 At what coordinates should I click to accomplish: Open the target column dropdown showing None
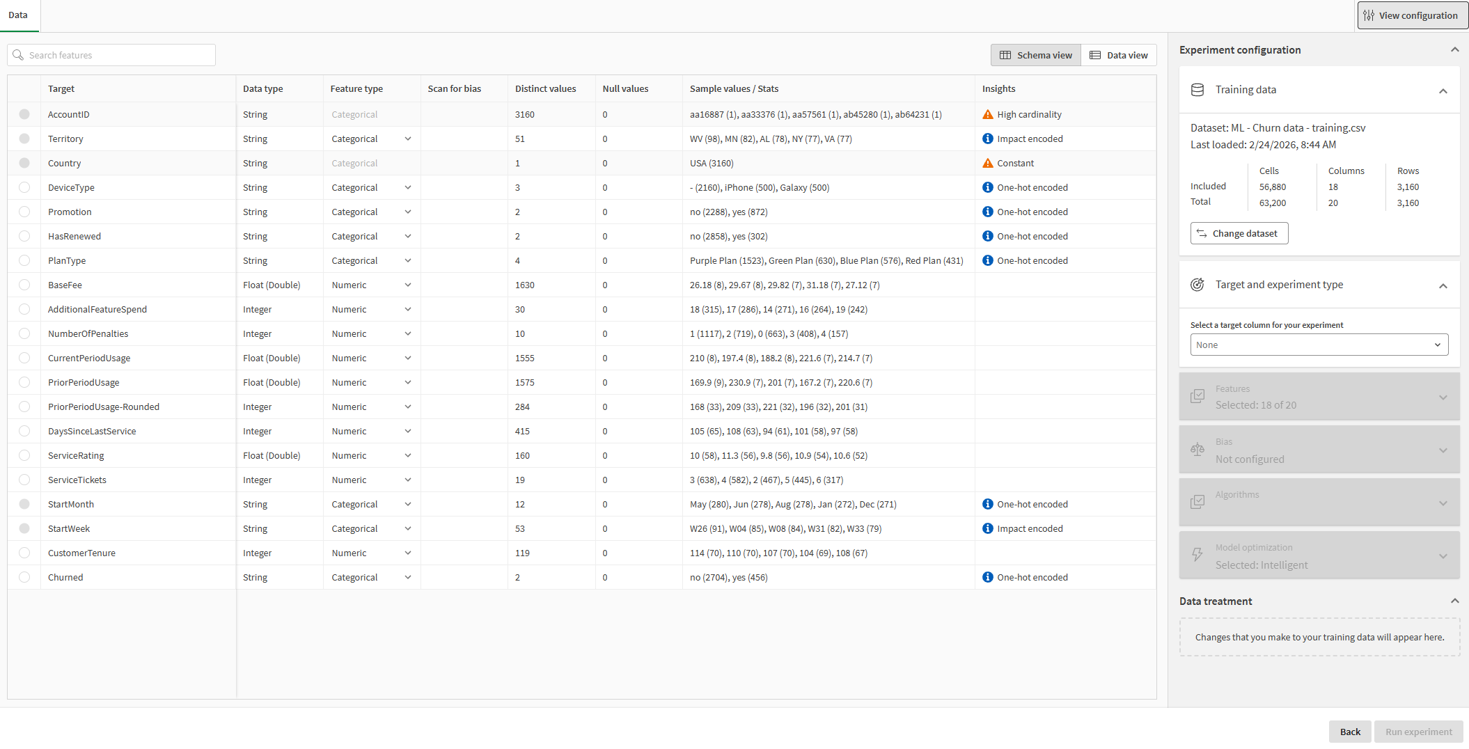click(x=1319, y=344)
